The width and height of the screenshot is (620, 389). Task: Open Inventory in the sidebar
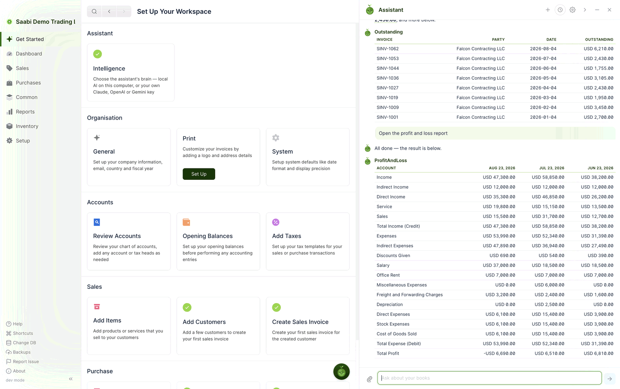40,126
